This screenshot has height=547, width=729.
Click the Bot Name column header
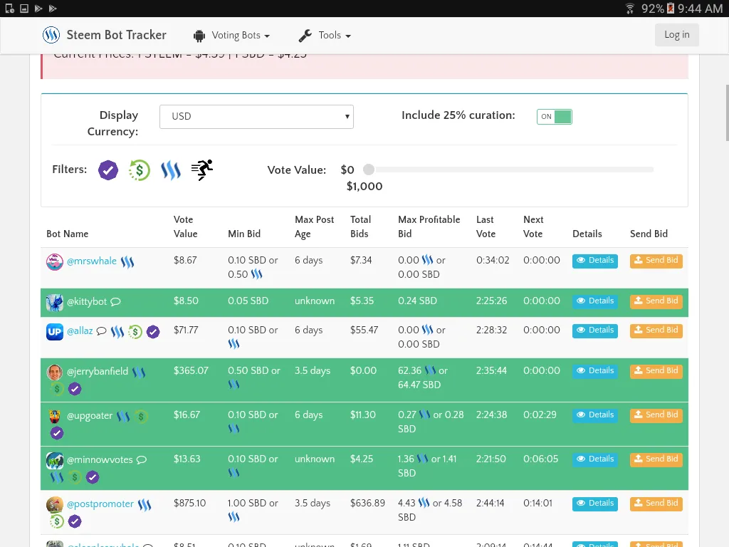(68, 234)
